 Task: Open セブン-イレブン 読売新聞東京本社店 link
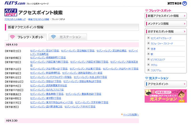tap(49, 86)
